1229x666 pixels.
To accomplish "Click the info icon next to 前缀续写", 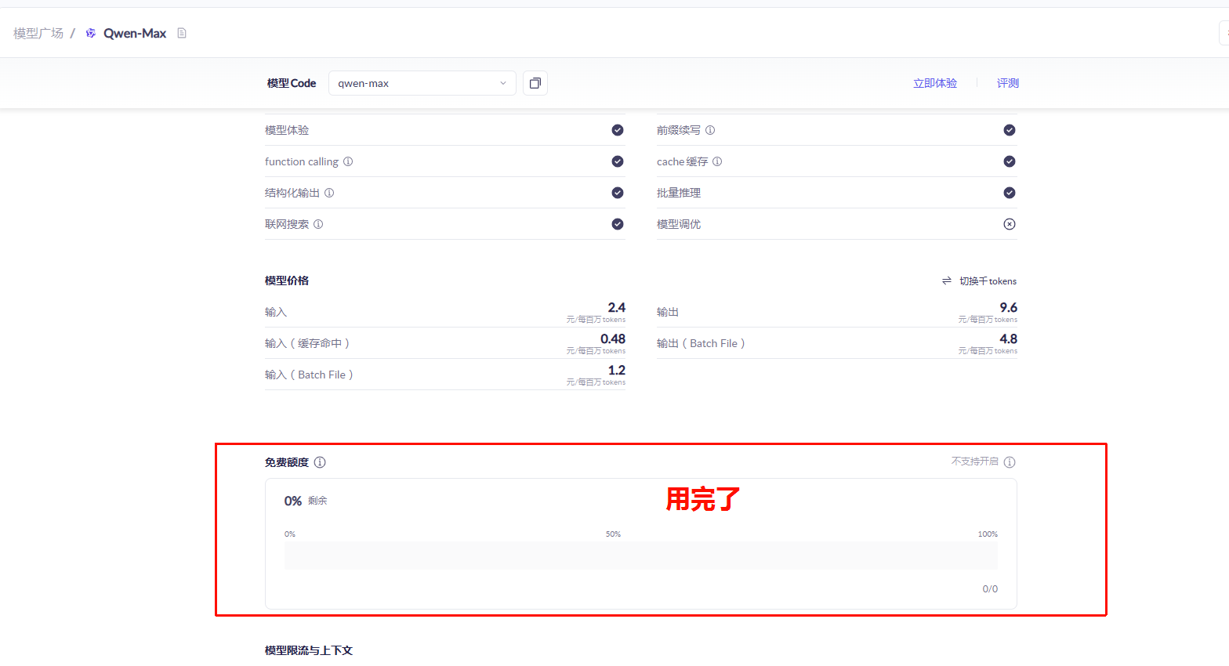I will pyautogui.click(x=710, y=130).
